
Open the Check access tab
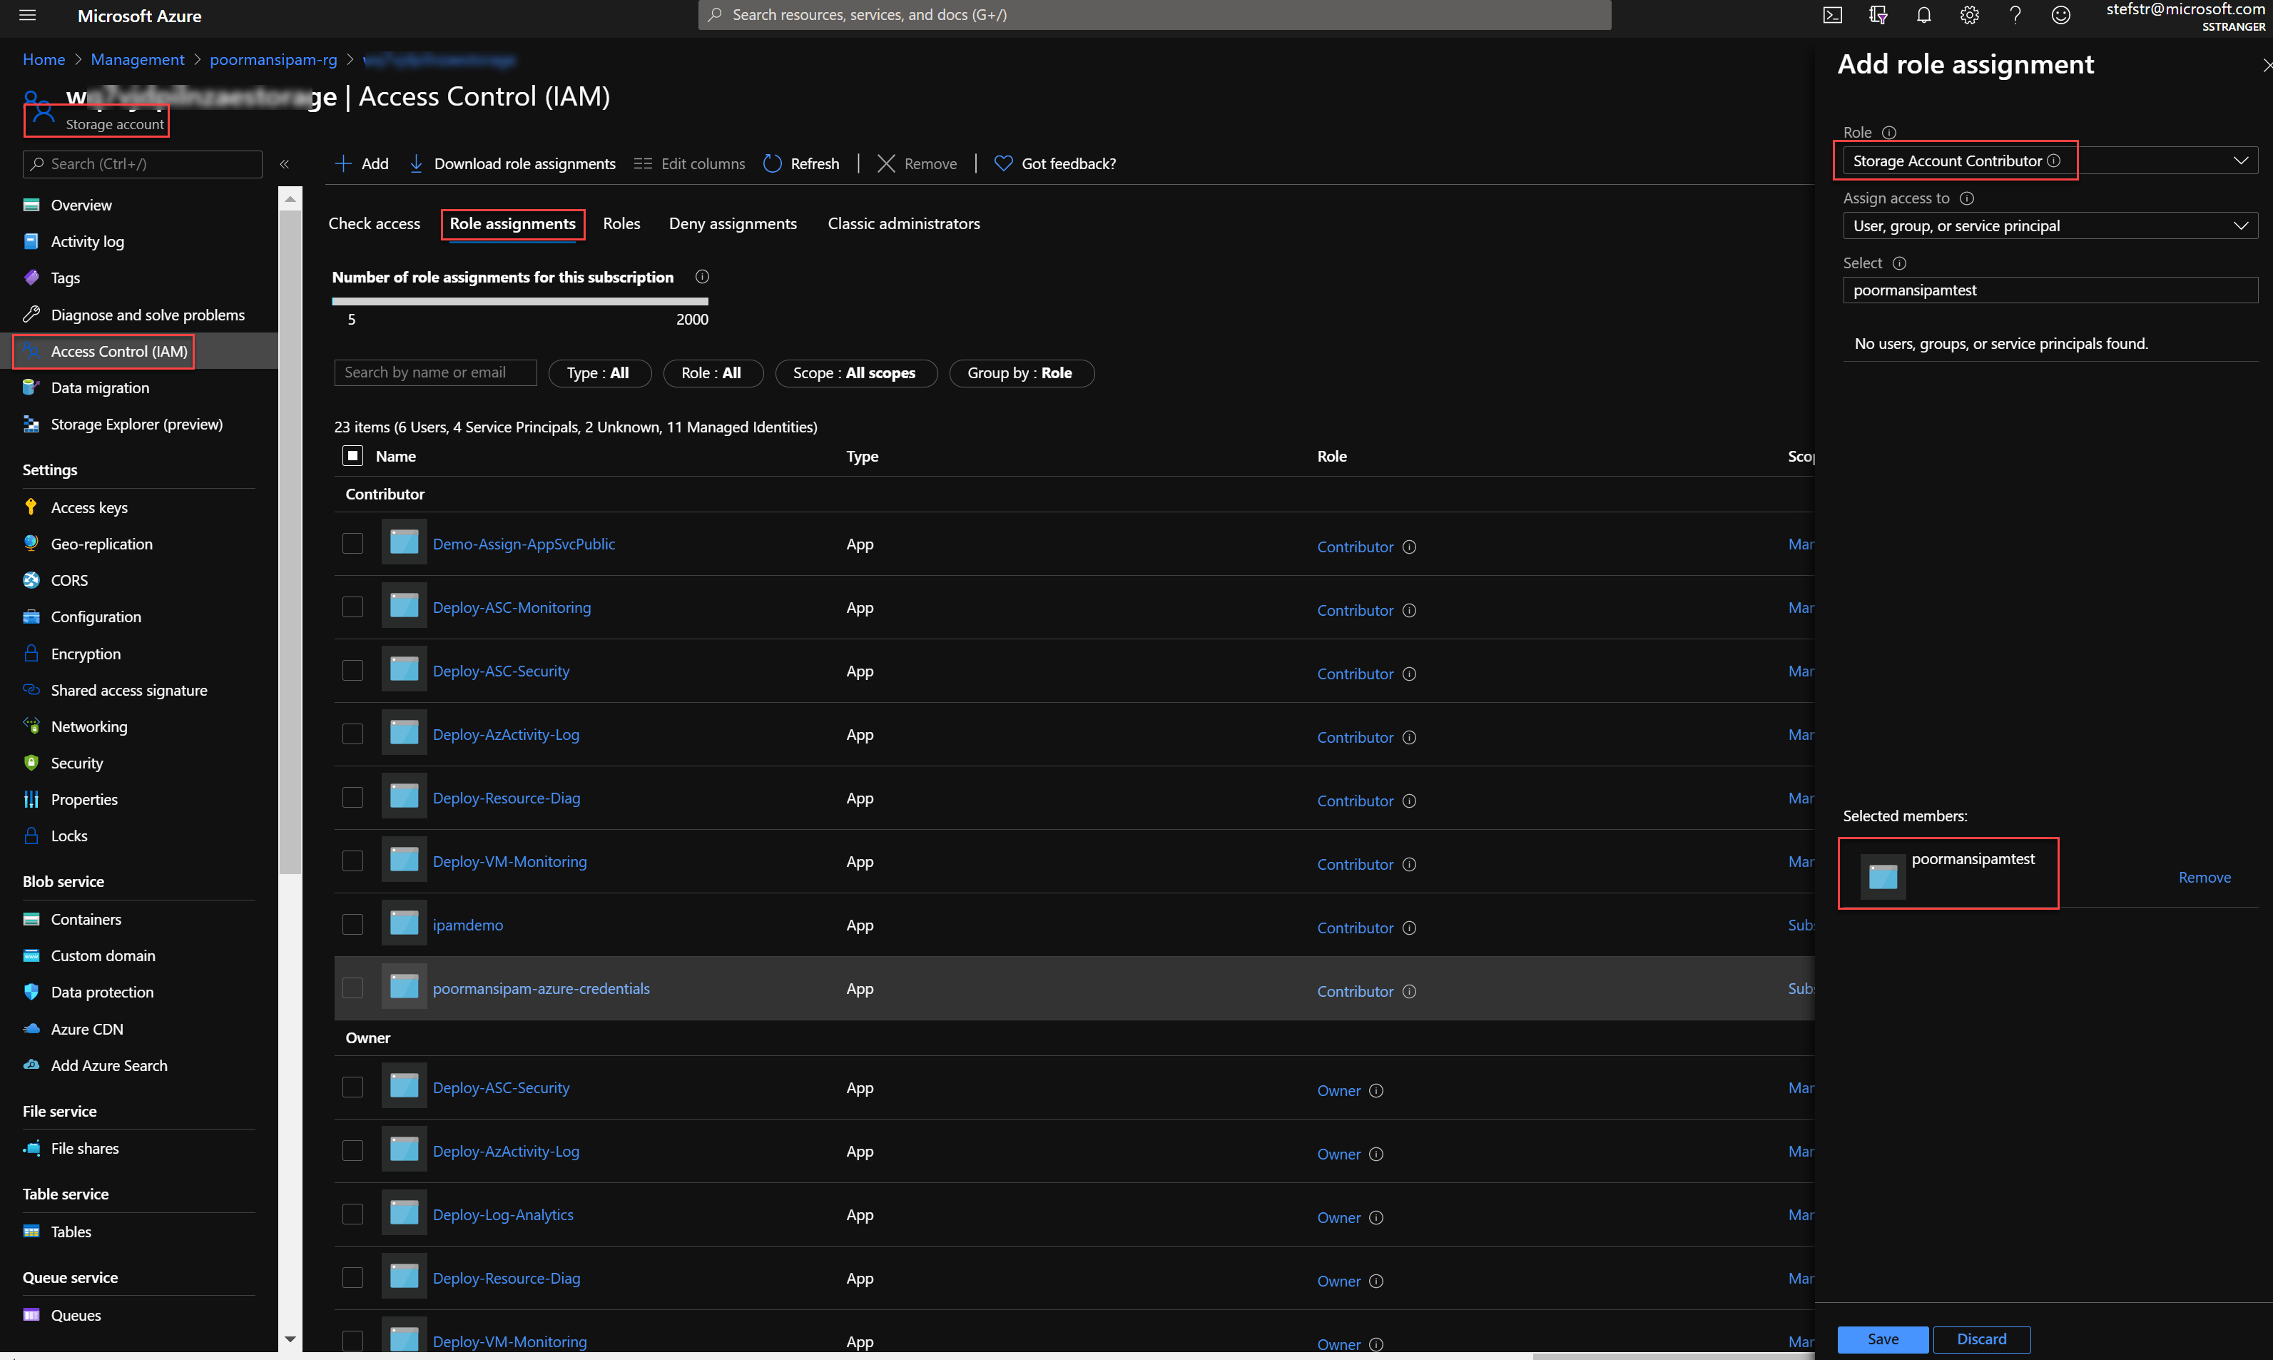pos(374,223)
